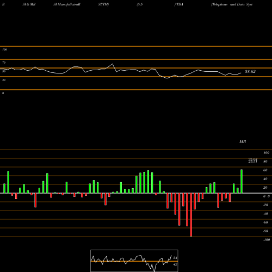Viewport: 272px width, 272px height.
Task: Click the 70 level label on RSI axis
Action: 4,63
